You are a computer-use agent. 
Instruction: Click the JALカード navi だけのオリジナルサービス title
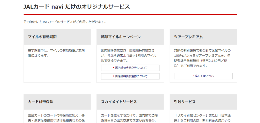pos(77,7)
